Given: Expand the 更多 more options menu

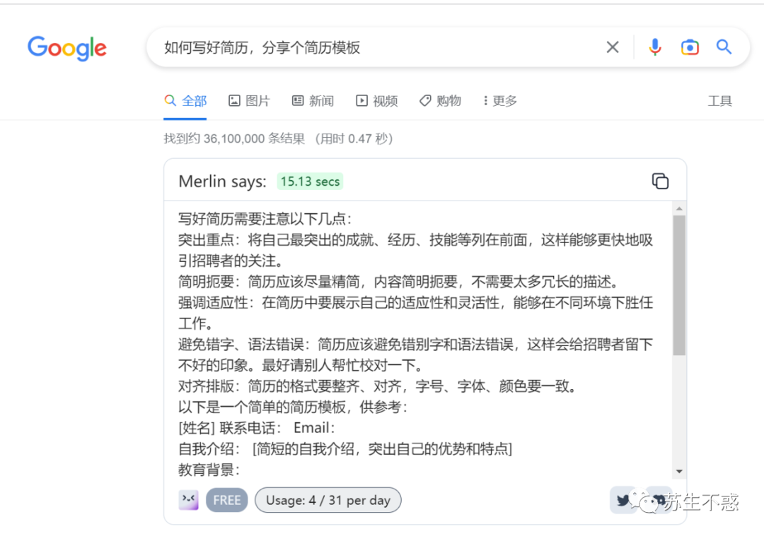Looking at the screenshot, I should click(499, 101).
